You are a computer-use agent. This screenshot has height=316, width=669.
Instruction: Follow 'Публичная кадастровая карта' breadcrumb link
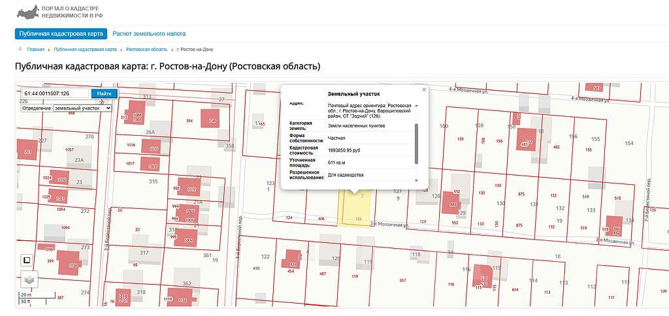[x=85, y=50]
